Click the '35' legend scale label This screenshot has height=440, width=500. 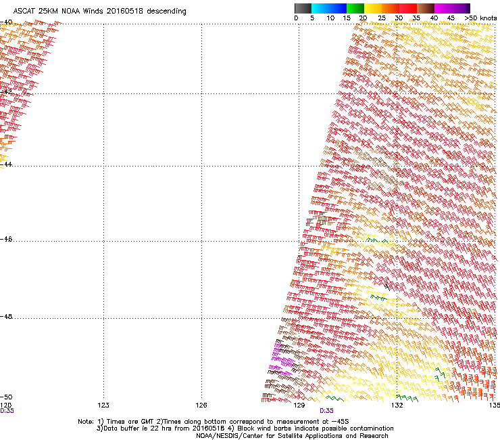coord(416,18)
